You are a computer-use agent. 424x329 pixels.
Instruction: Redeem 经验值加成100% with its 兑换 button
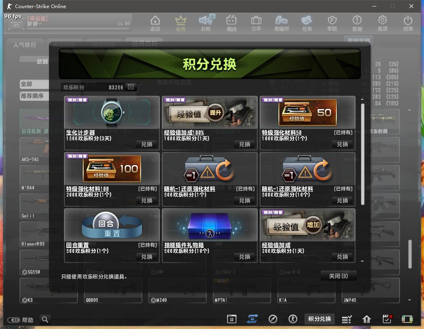tap(245, 144)
